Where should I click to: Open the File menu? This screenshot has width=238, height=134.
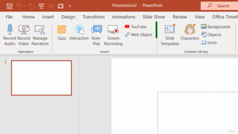coord(9,17)
